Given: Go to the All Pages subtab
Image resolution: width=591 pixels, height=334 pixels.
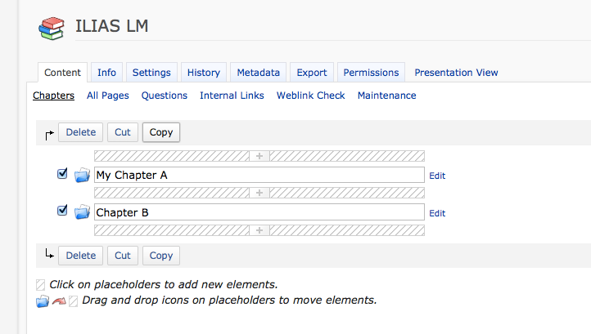Looking at the screenshot, I should [x=107, y=96].
